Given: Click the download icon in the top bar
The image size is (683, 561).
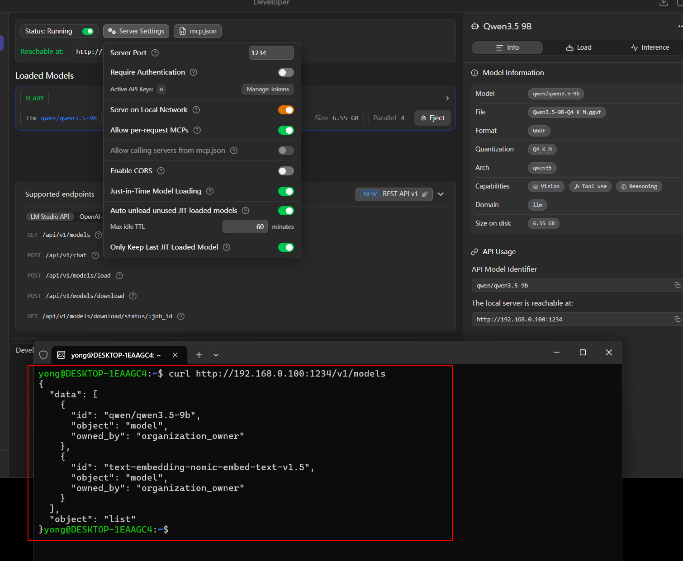Looking at the screenshot, I should coord(664,3).
